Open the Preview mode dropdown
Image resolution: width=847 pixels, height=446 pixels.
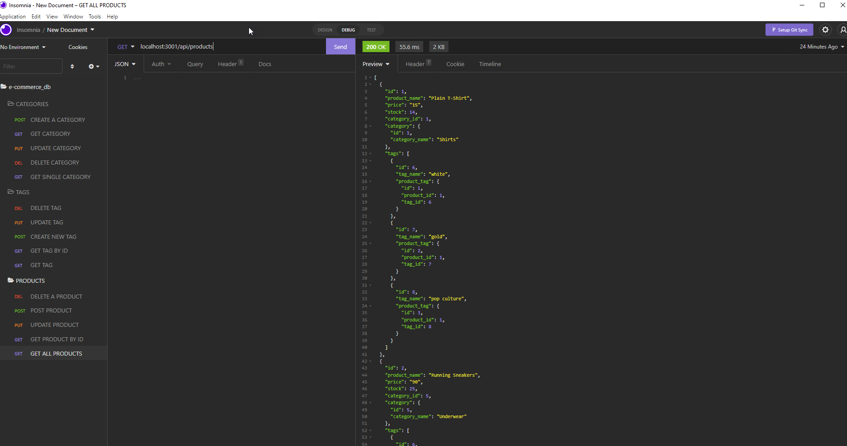[x=376, y=64]
